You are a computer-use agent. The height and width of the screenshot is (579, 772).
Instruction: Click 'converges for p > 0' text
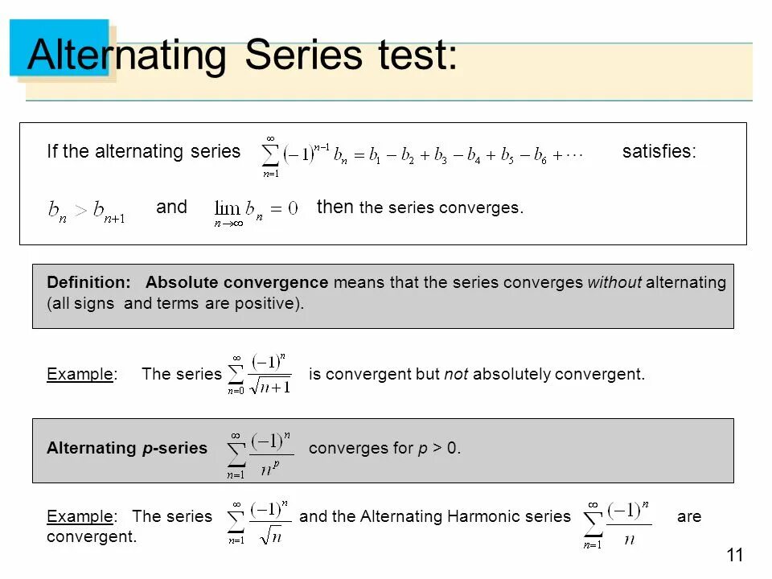[x=384, y=448]
